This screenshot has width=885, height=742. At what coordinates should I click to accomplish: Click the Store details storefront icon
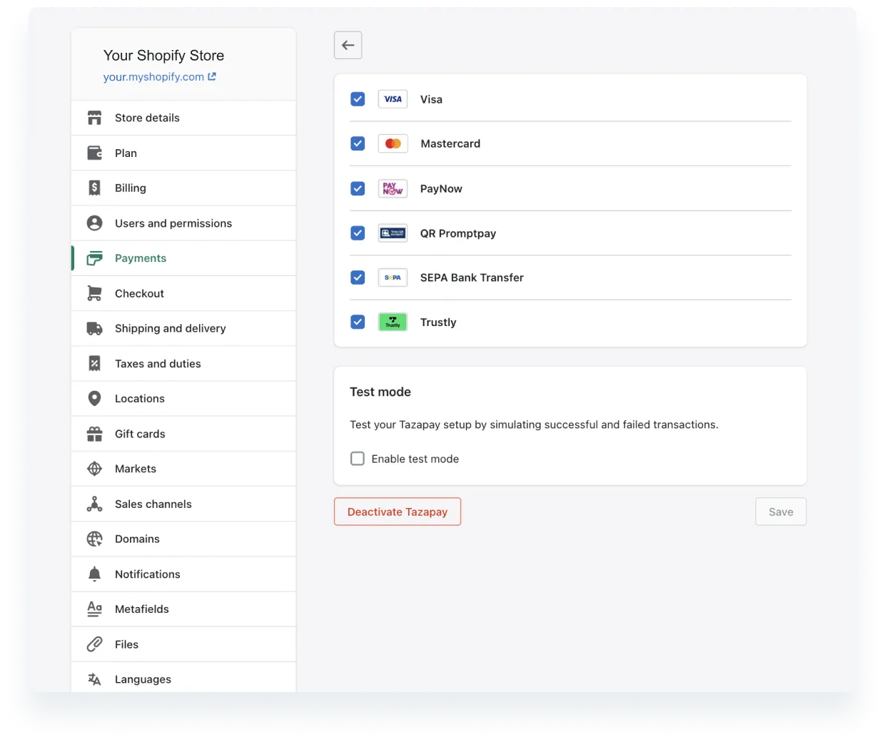(94, 118)
